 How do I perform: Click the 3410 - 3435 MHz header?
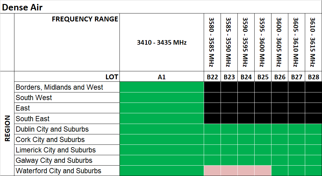click(161, 43)
